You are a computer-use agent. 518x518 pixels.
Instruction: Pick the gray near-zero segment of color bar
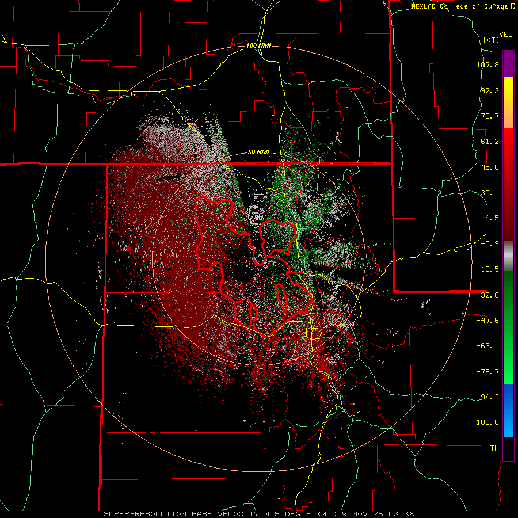tap(508, 256)
